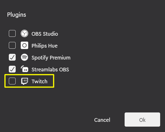Click the Plugins heading text
The image size is (165, 132).
[x=16, y=15]
